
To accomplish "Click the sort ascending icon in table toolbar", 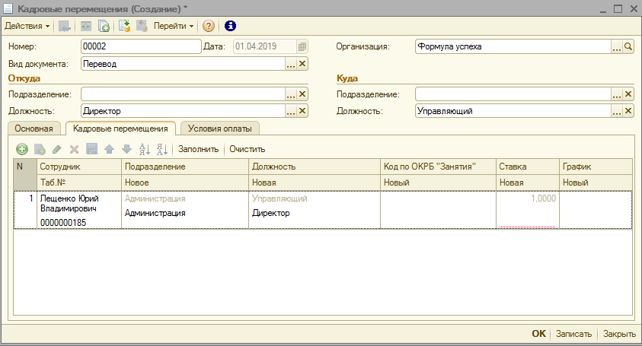I will coord(145,149).
